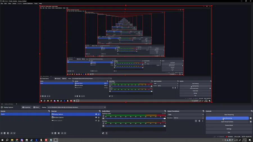Mute Mic/Aux speaker icon

(103, 126)
